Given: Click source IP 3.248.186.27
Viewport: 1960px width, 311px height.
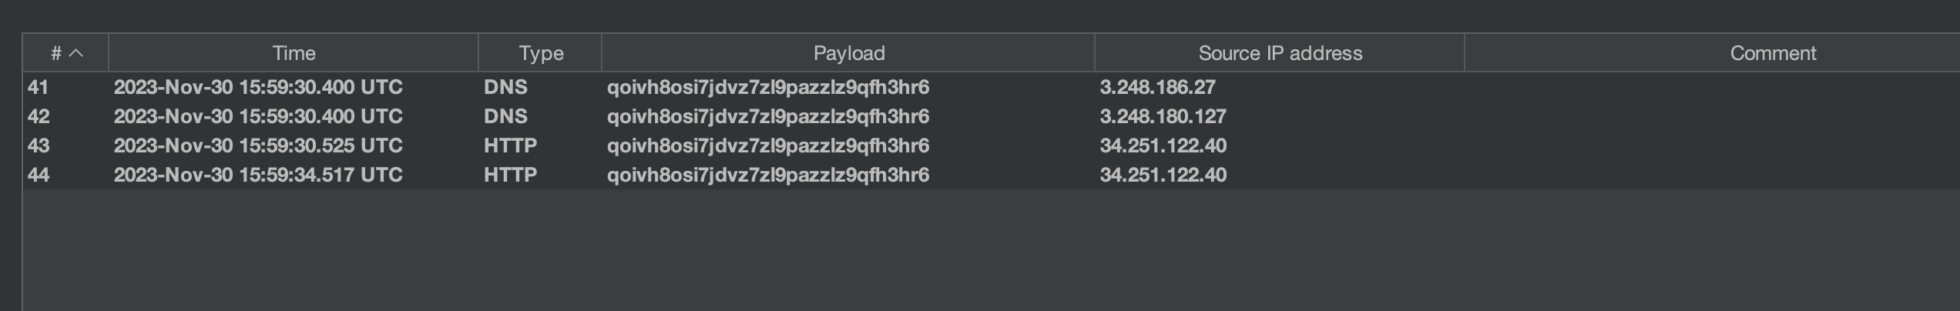Looking at the screenshot, I should 1157,87.
